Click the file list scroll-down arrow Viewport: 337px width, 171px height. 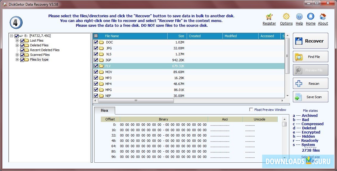pos(287,95)
